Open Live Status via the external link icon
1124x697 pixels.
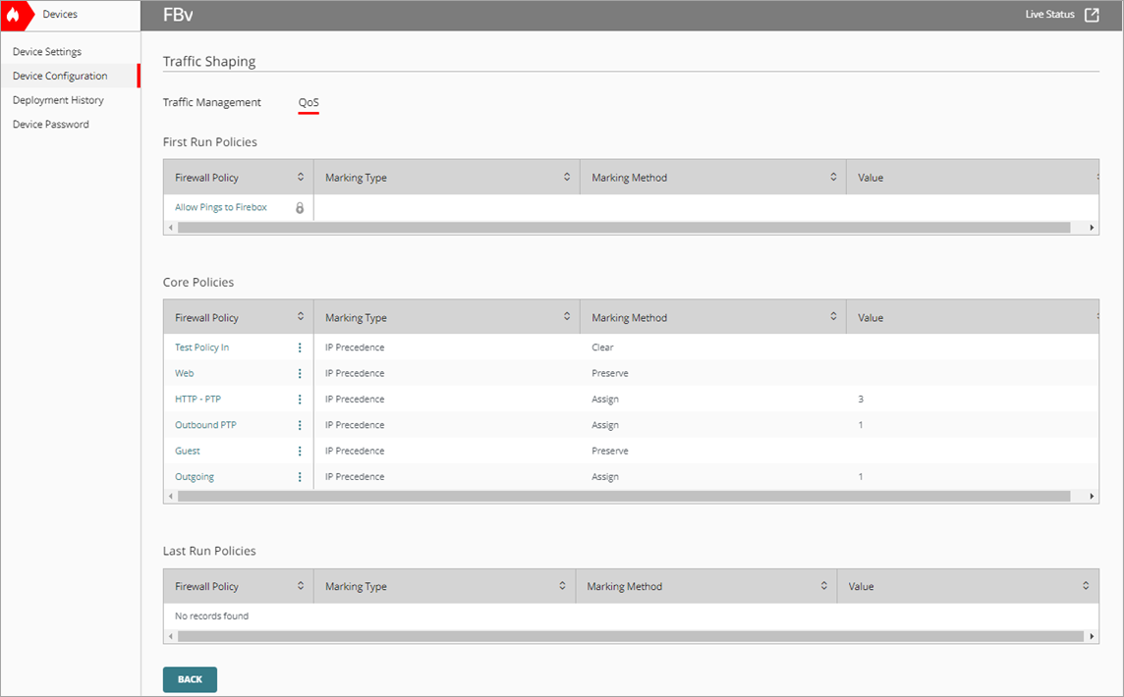pyautogui.click(x=1092, y=15)
